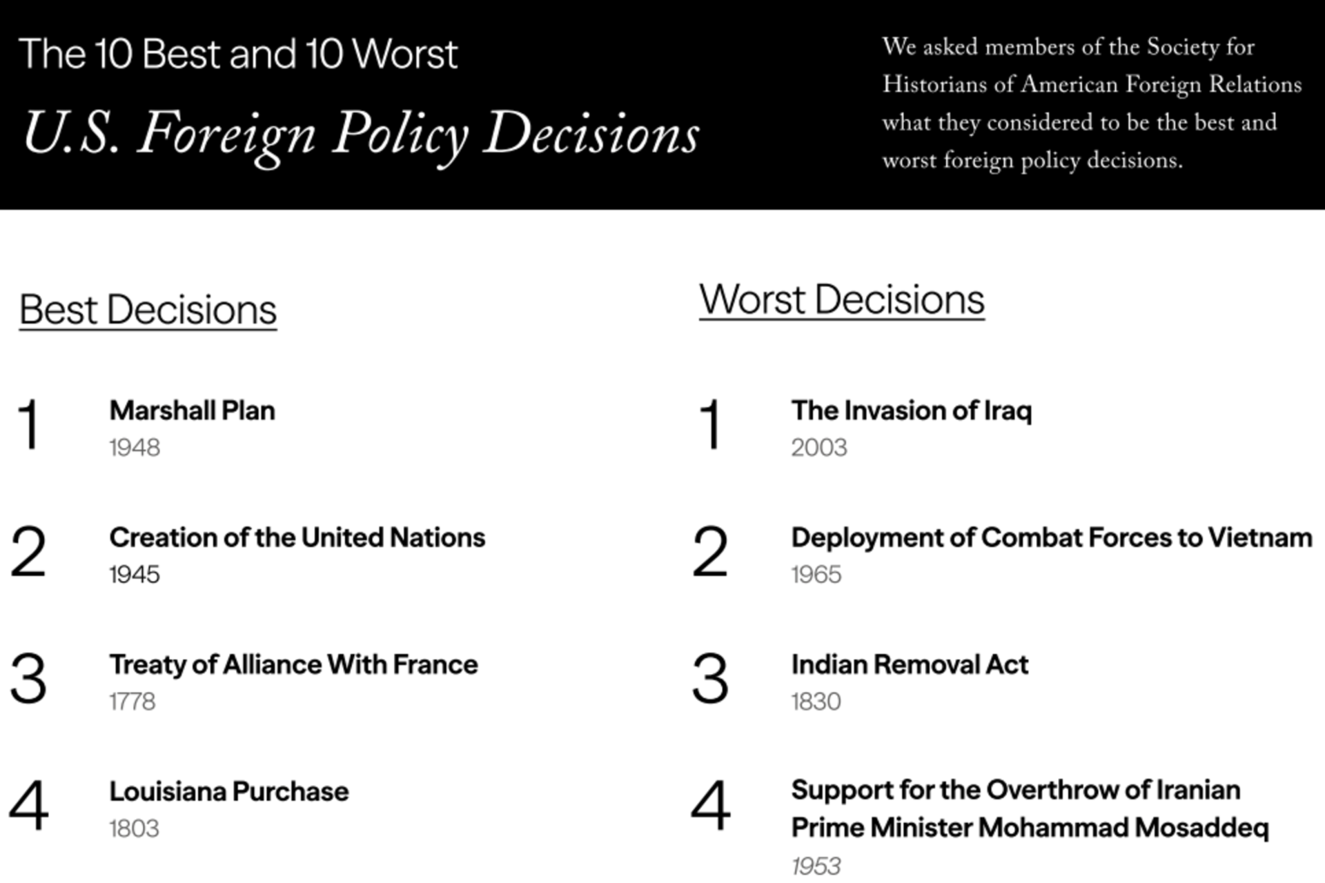
Task: Click rank number 3 beside Indian Removal Act
Action: (710, 679)
